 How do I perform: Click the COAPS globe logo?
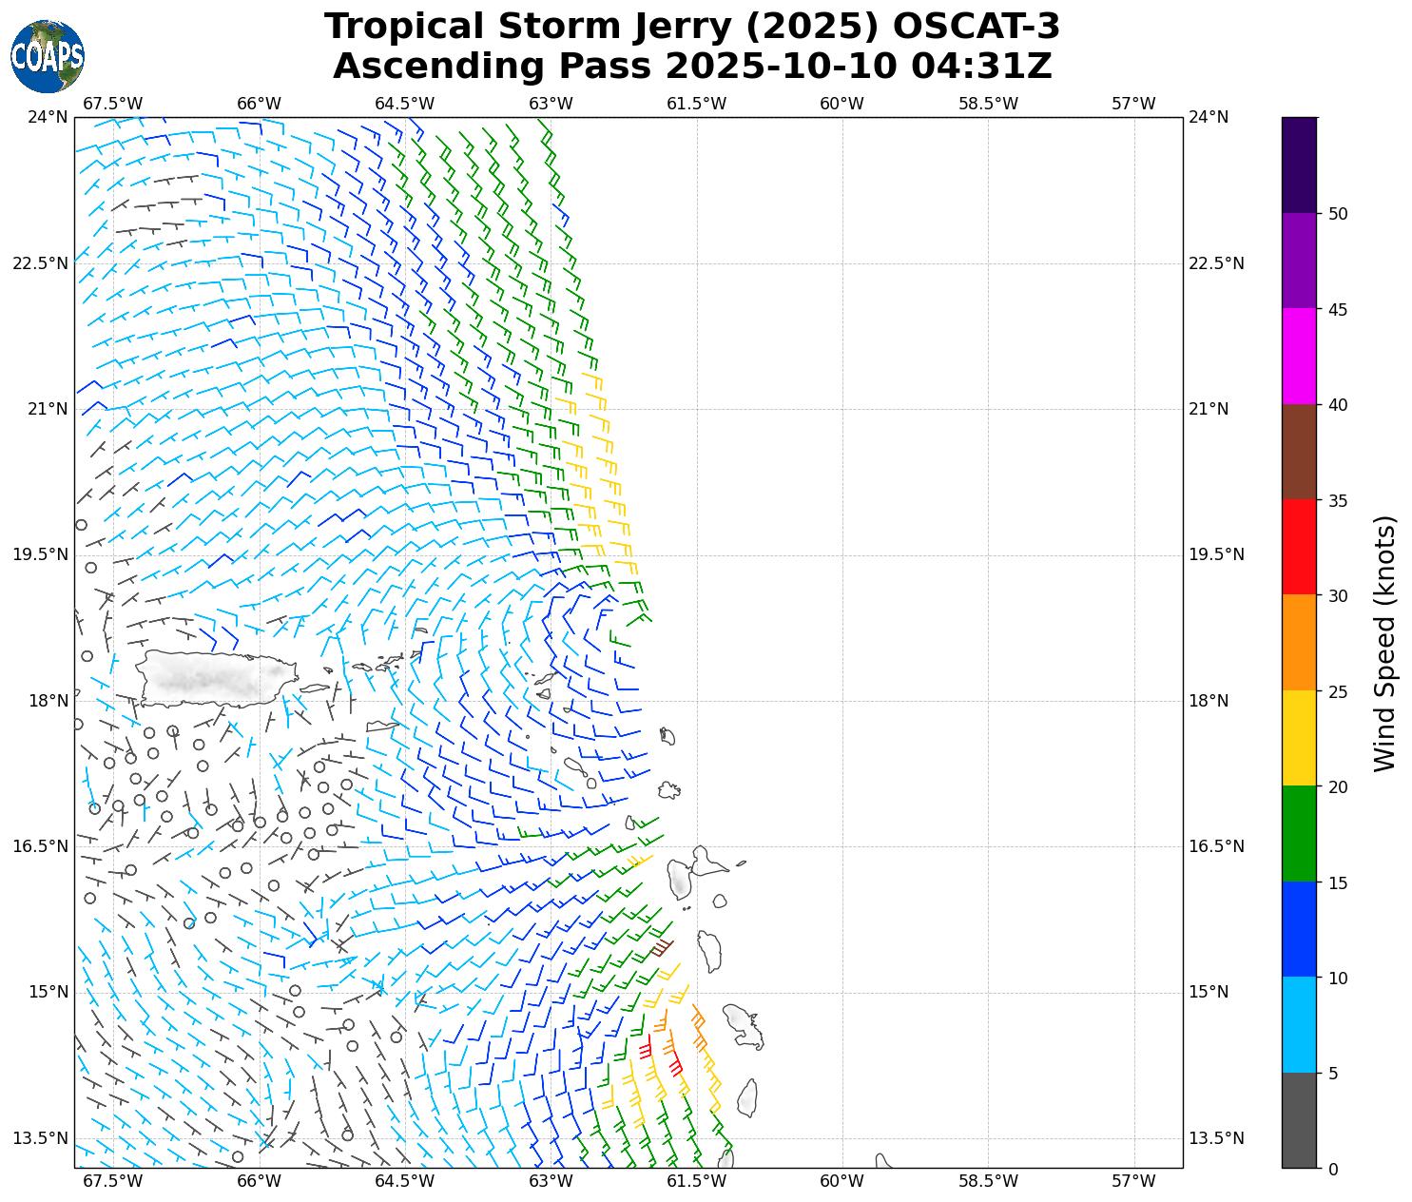pyautogui.click(x=48, y=57)
